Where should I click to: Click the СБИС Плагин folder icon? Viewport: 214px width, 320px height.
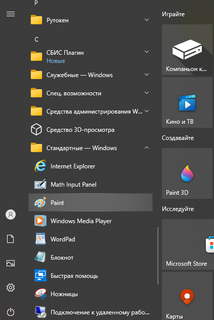pyautogui.click(x=36, y=56)
